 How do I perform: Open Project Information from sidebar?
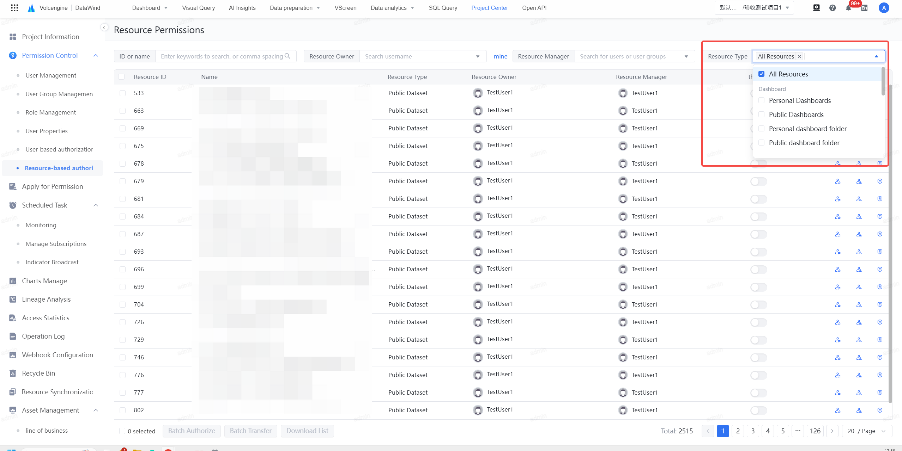pyautogui.click(x=50, y=37)
